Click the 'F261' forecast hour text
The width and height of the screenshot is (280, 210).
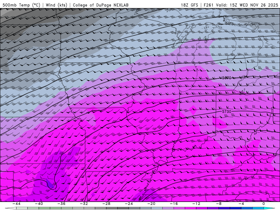[208, 5]
